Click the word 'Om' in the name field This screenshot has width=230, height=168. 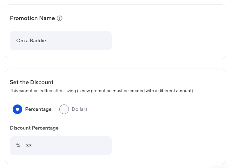20,41
